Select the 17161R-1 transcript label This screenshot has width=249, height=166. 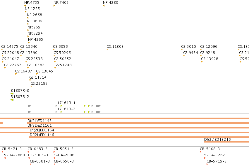tap(66, 103)
